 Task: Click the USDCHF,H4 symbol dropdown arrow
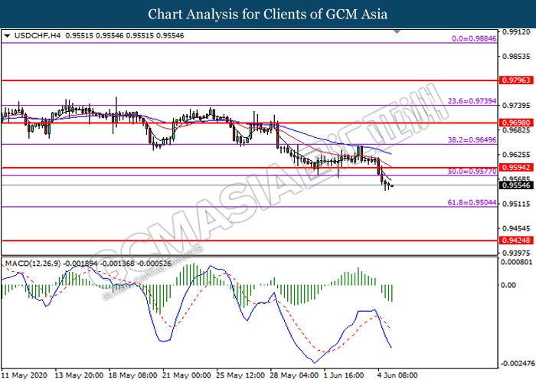[x=7, y=35]
